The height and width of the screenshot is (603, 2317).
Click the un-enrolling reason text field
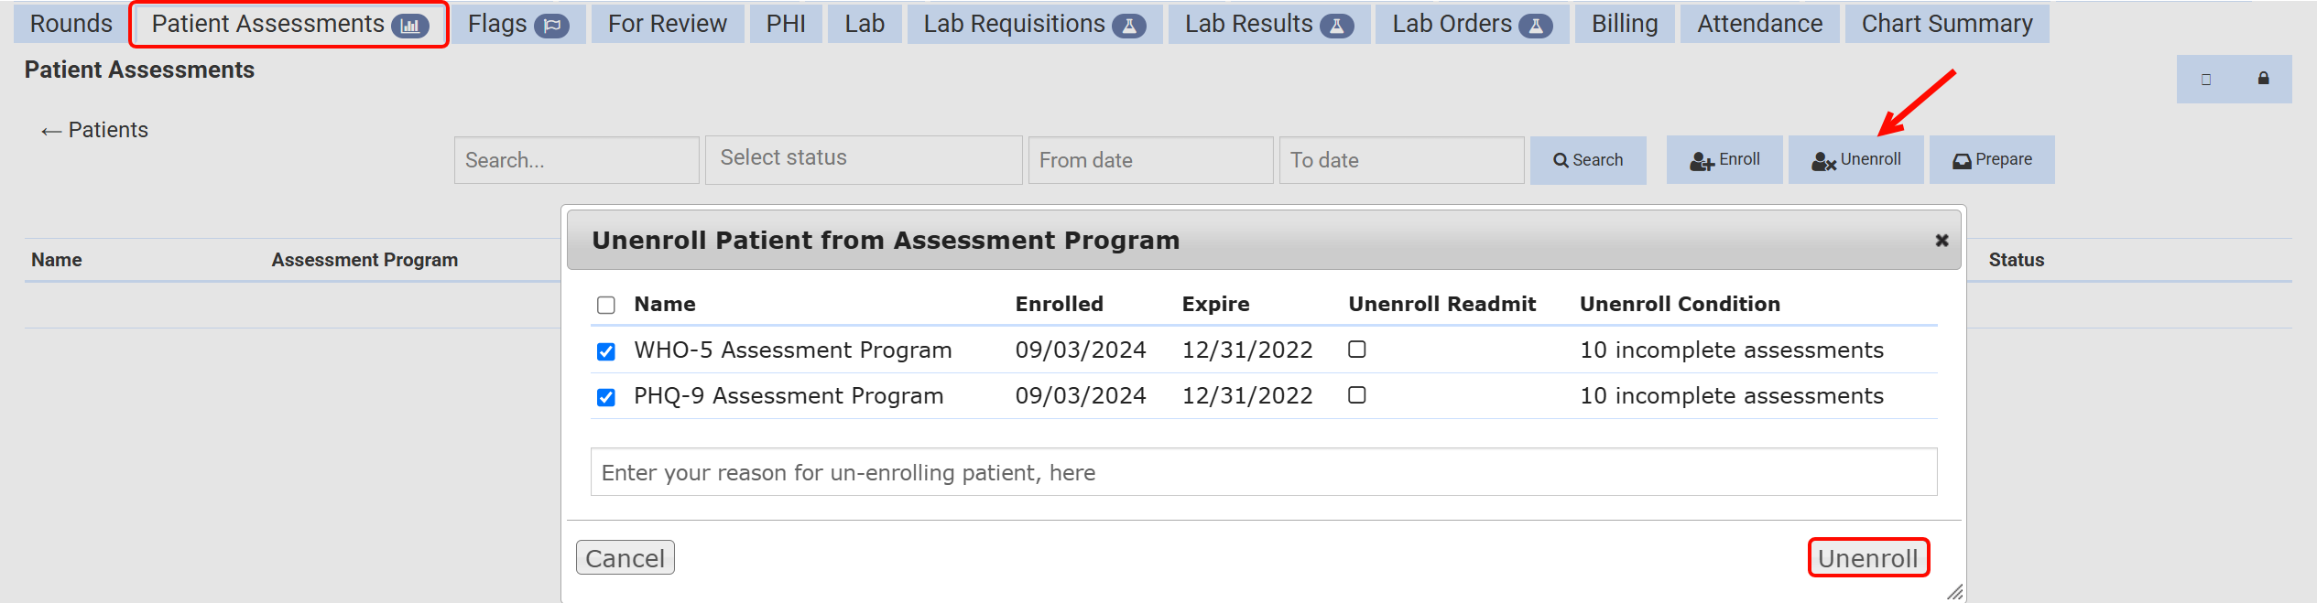tap(1263, 472)
